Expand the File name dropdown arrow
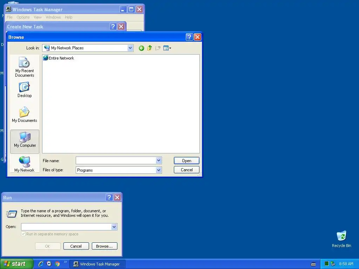 [x=159, y=160]
